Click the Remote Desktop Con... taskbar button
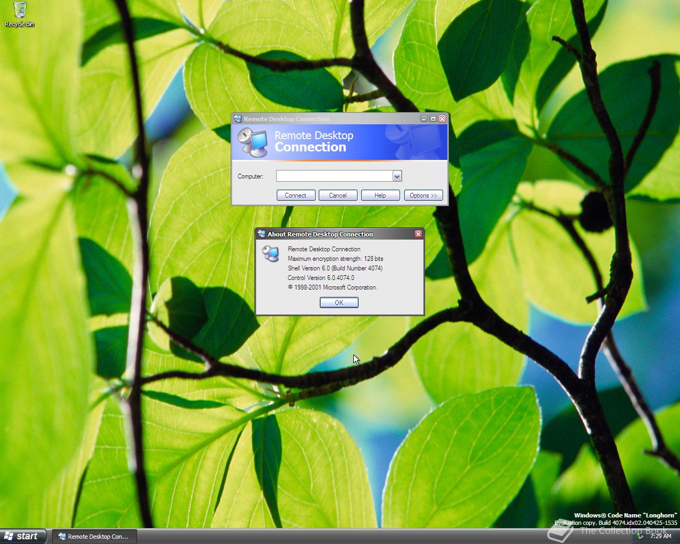The height and width of the screenshot is (544, 680). (94, 537)
